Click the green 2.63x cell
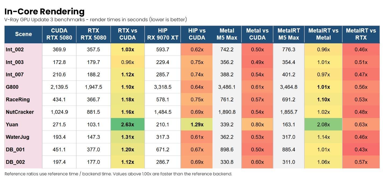The image size is (385, 178). [x=127, y=124]
